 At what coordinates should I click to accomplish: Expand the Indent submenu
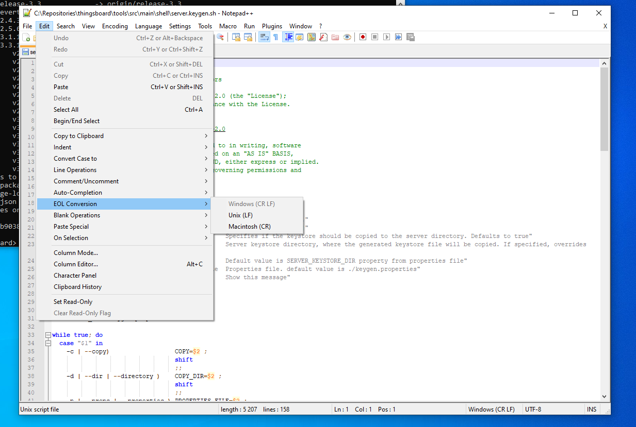(125, 147)
